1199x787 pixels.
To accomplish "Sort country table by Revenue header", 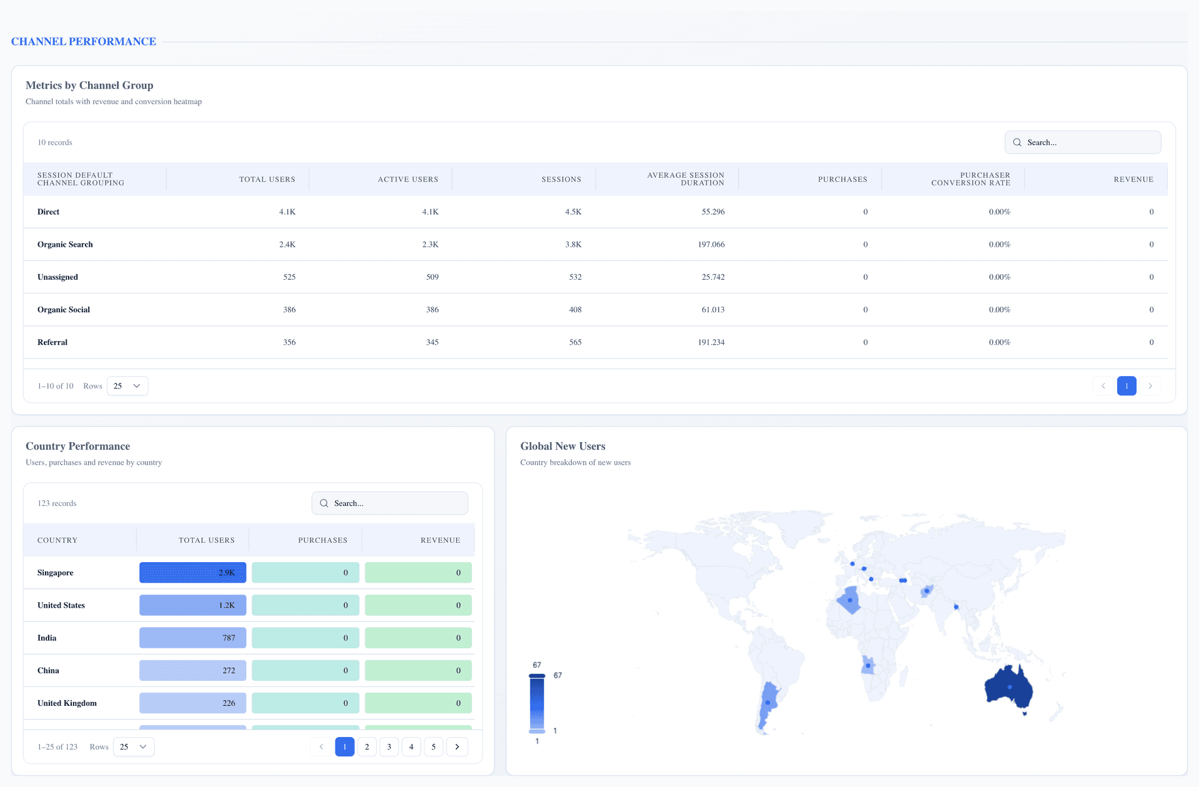I will pyautogui.click(x=418, y=540).
